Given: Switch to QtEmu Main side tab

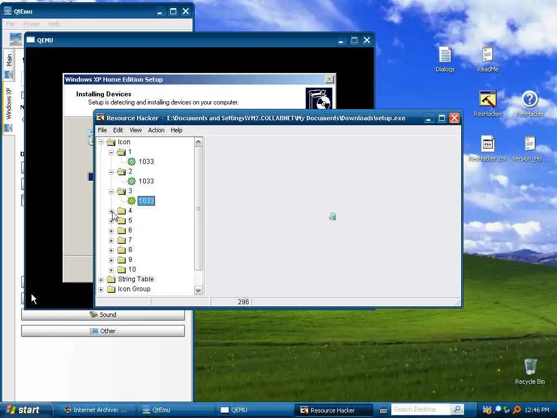Looking at the screenshot, I should coord(9,65).
